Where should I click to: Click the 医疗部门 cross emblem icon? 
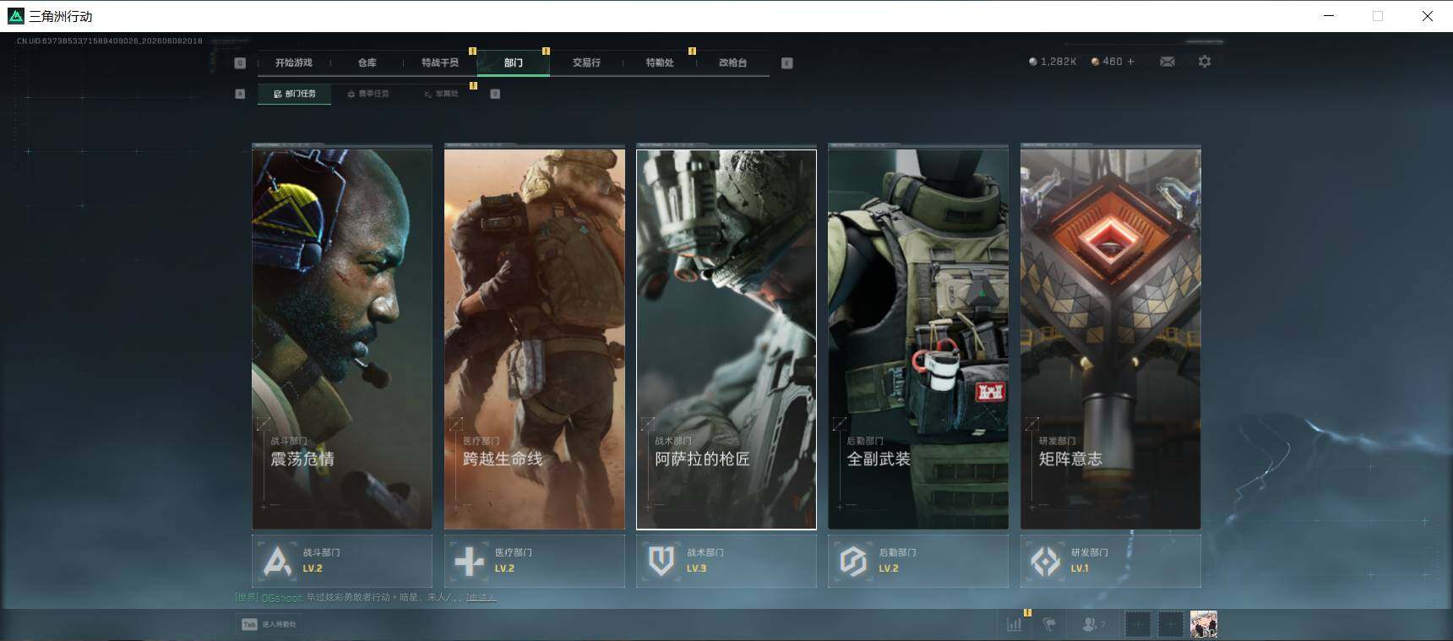pos(469,561)
